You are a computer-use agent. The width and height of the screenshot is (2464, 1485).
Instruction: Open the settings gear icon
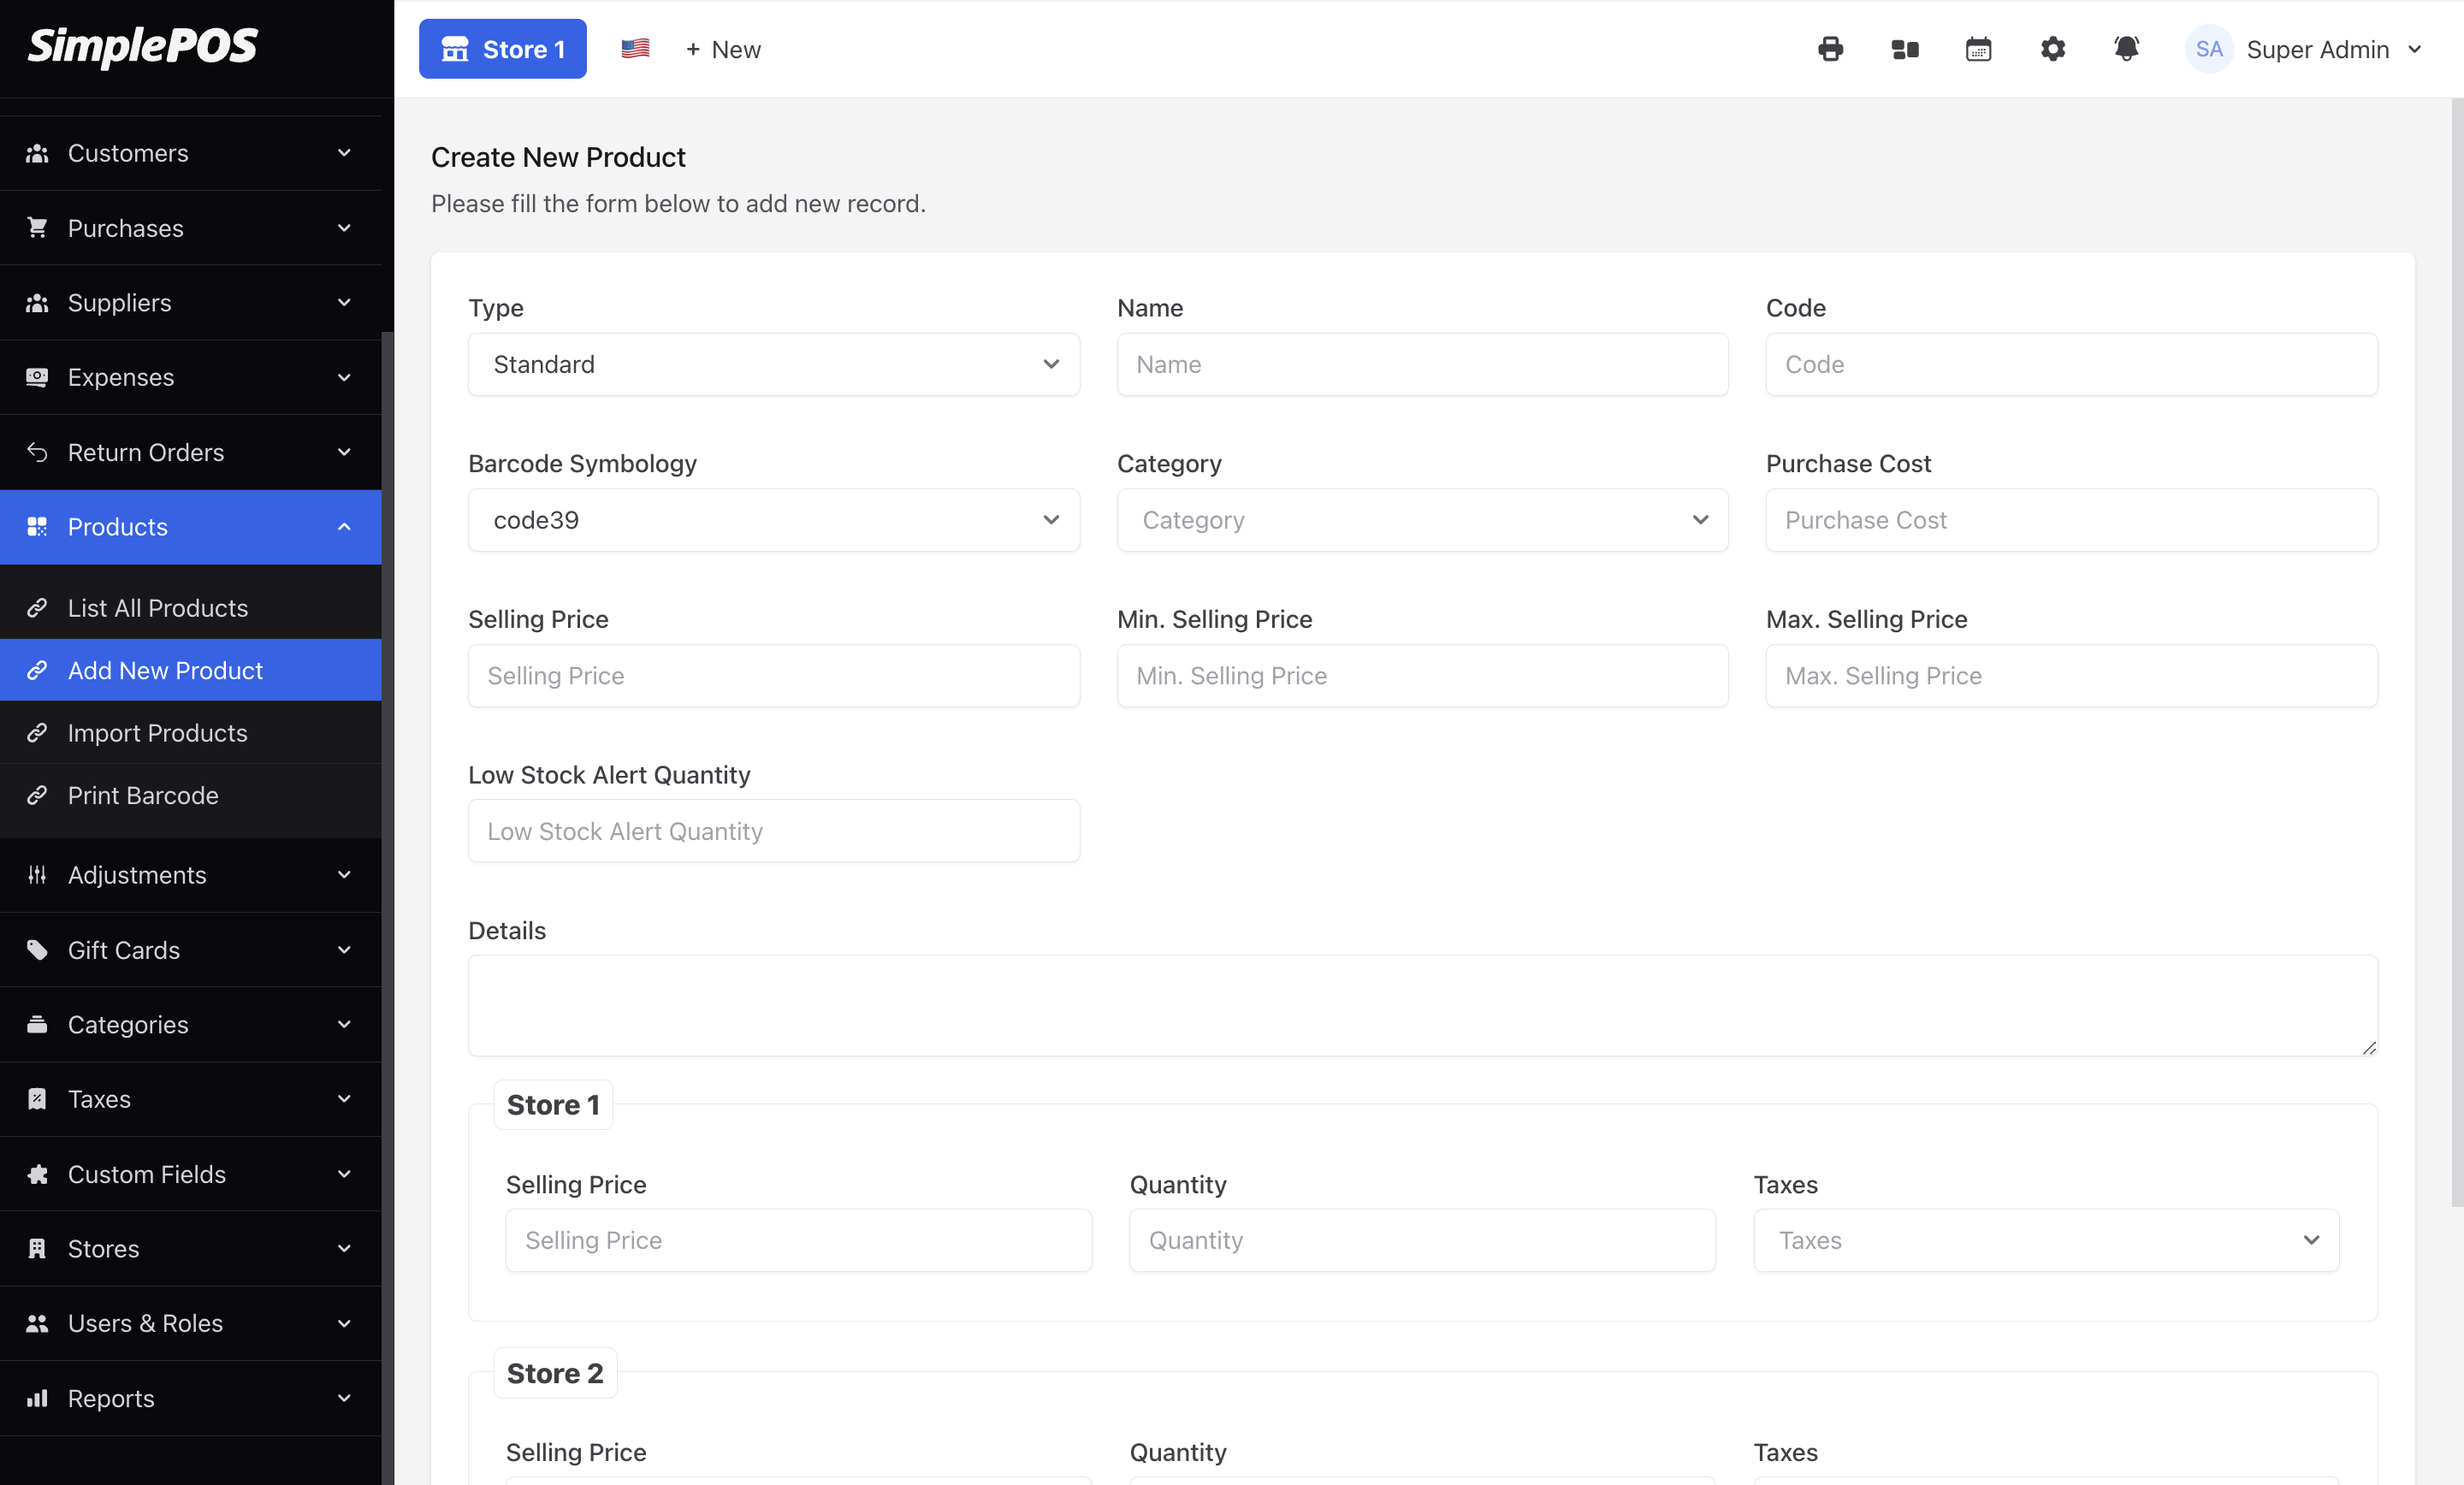coord(2052,49)
